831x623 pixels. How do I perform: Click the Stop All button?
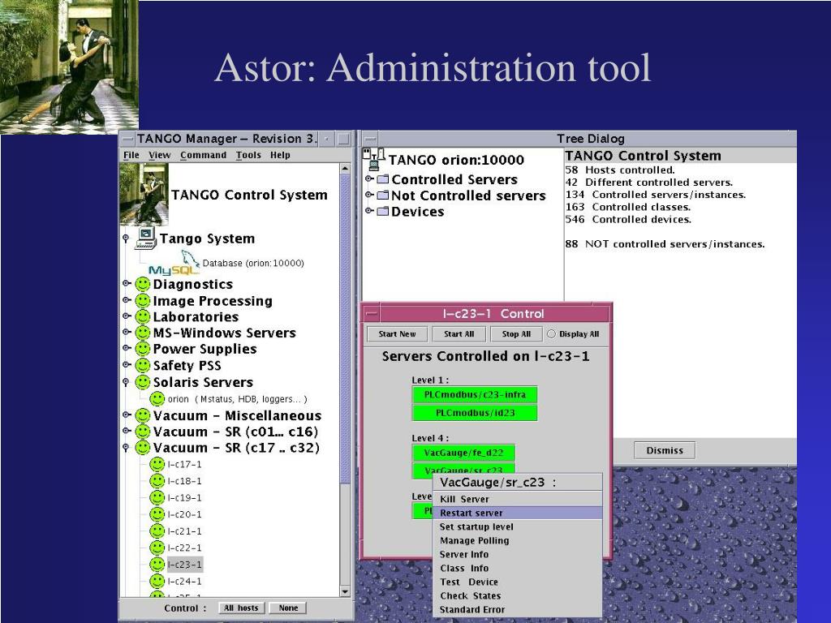(516, 334)
